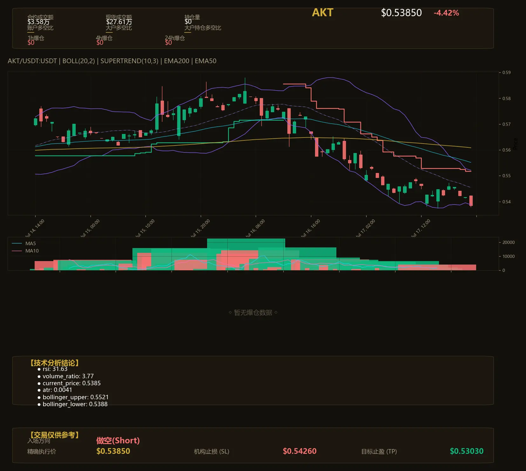Click the 0.54 price axis label
The height and width of the screenshot is (471, 526).
point(506,202)
